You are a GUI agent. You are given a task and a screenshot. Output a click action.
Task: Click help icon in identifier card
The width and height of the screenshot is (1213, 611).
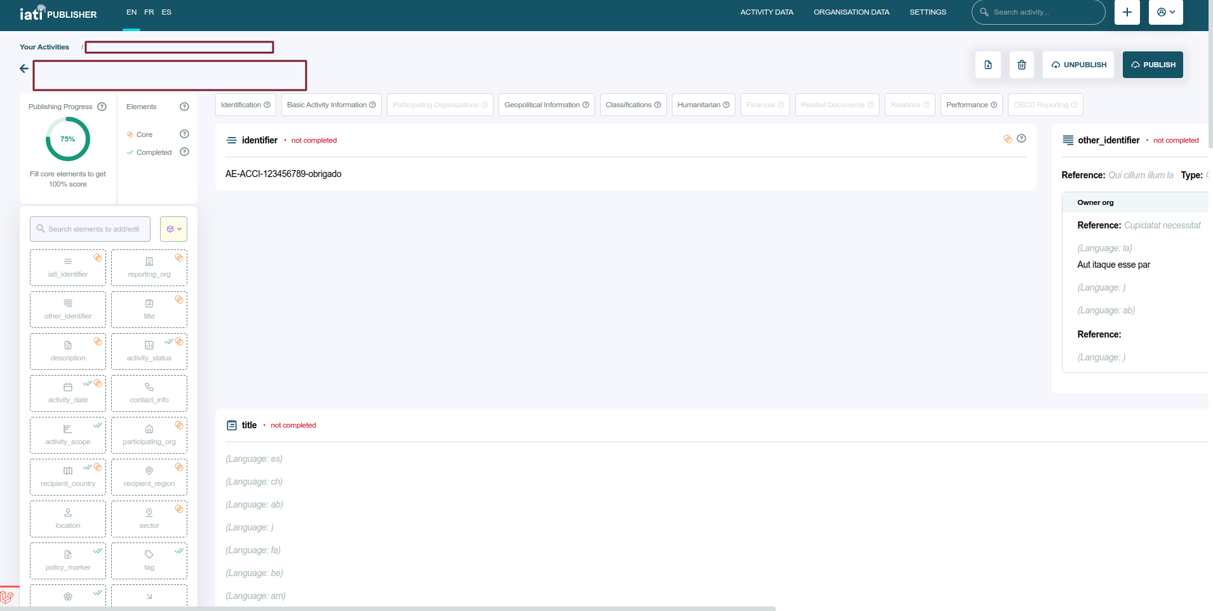(1021, 138)
